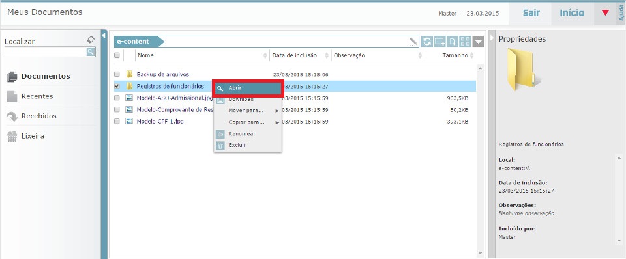
Task: Click the Nenhuma observação text
Action: click(527, 213)
